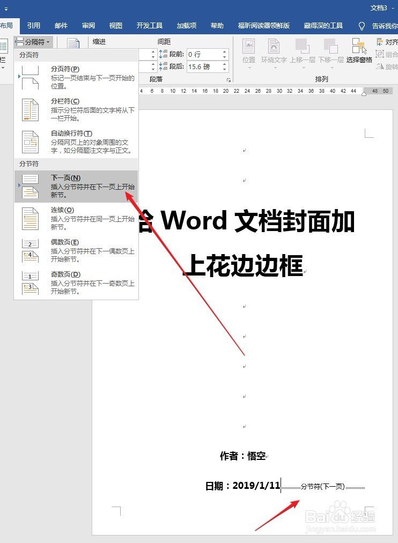
Task: Click the 段前 spacing before field
Action: 204,54
